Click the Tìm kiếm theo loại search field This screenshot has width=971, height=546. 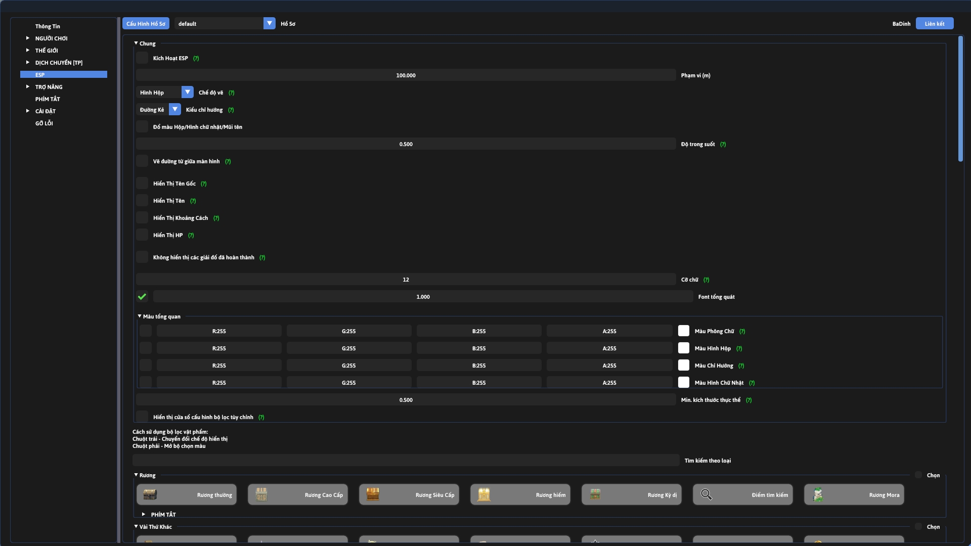click(406, 461)
